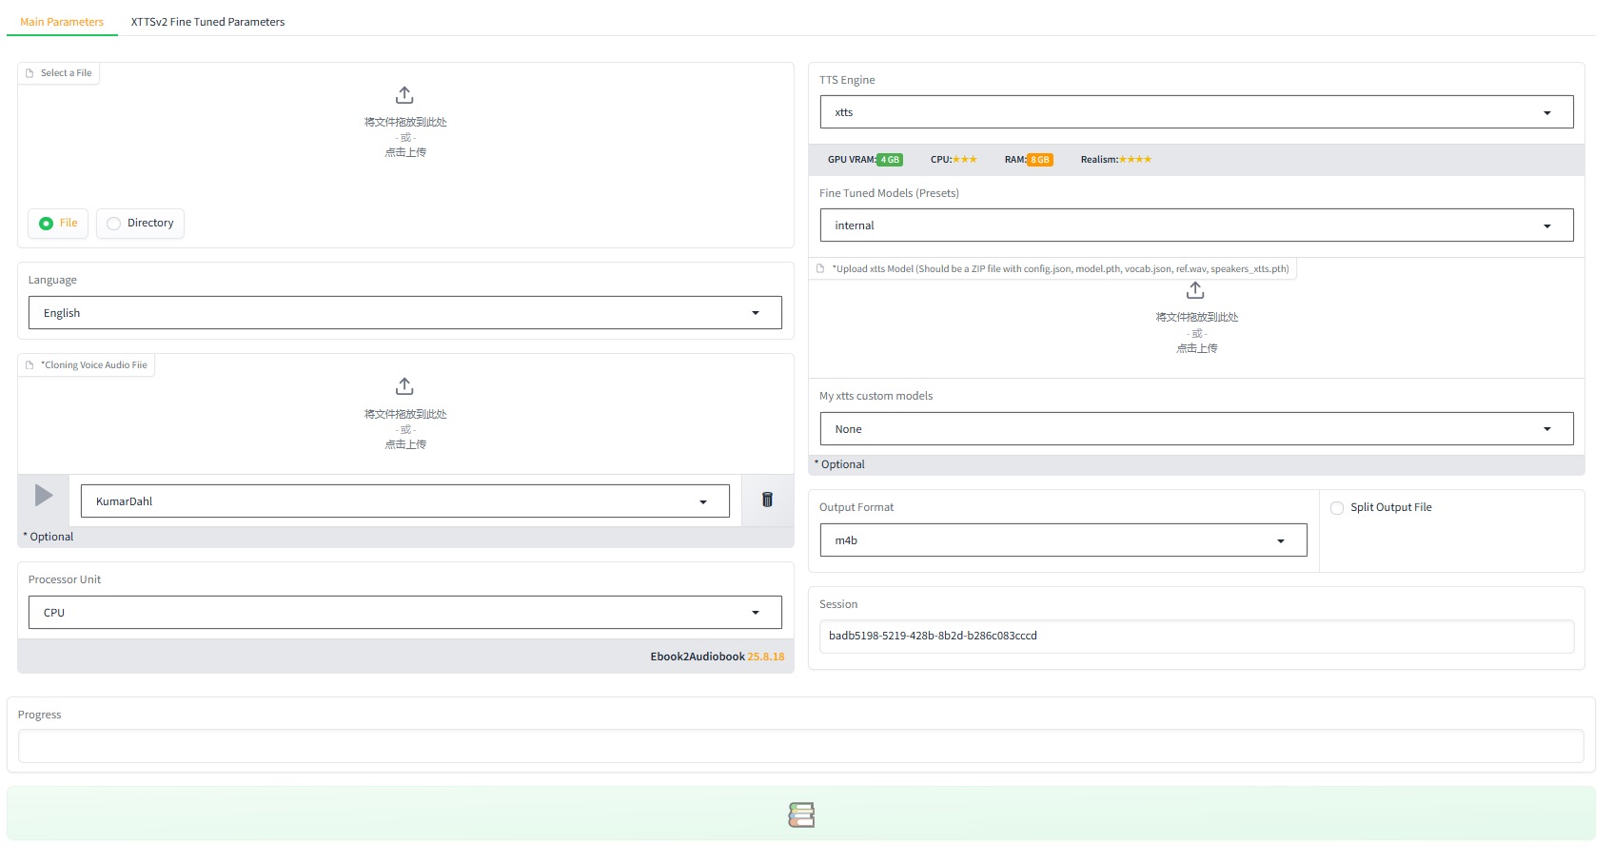The width and height of the screenshot is (1613, 863).
Task: Delete selected voice with trash icon
Action: pyautogui.click(x=767, y=500)
